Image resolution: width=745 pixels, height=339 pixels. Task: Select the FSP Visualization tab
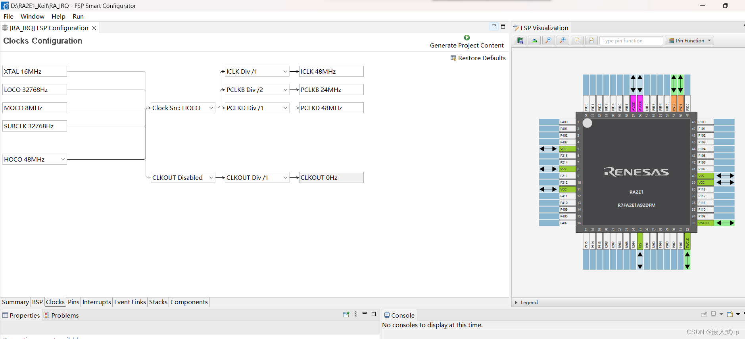pyautogui.click(x=541, y=28)
